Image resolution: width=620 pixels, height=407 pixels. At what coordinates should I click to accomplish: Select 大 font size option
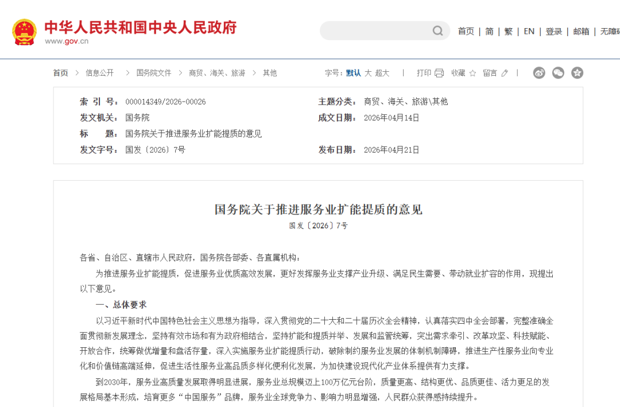click(367, 73)
